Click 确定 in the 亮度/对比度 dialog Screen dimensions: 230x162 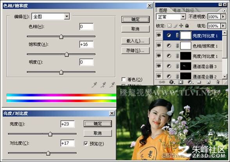(x=98, y=124)
